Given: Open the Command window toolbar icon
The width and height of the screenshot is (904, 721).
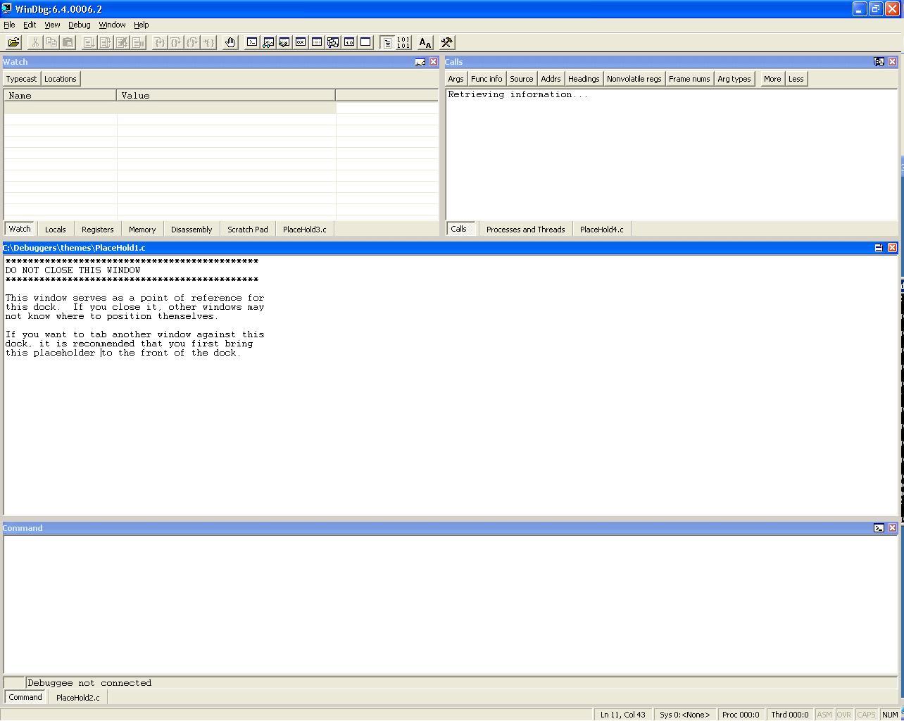Looking at the screenshot, I should point(252,42).
